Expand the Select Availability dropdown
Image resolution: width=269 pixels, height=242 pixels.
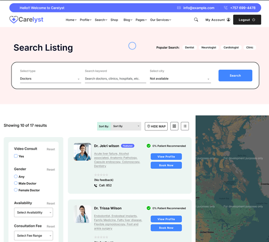pos(34,212)
